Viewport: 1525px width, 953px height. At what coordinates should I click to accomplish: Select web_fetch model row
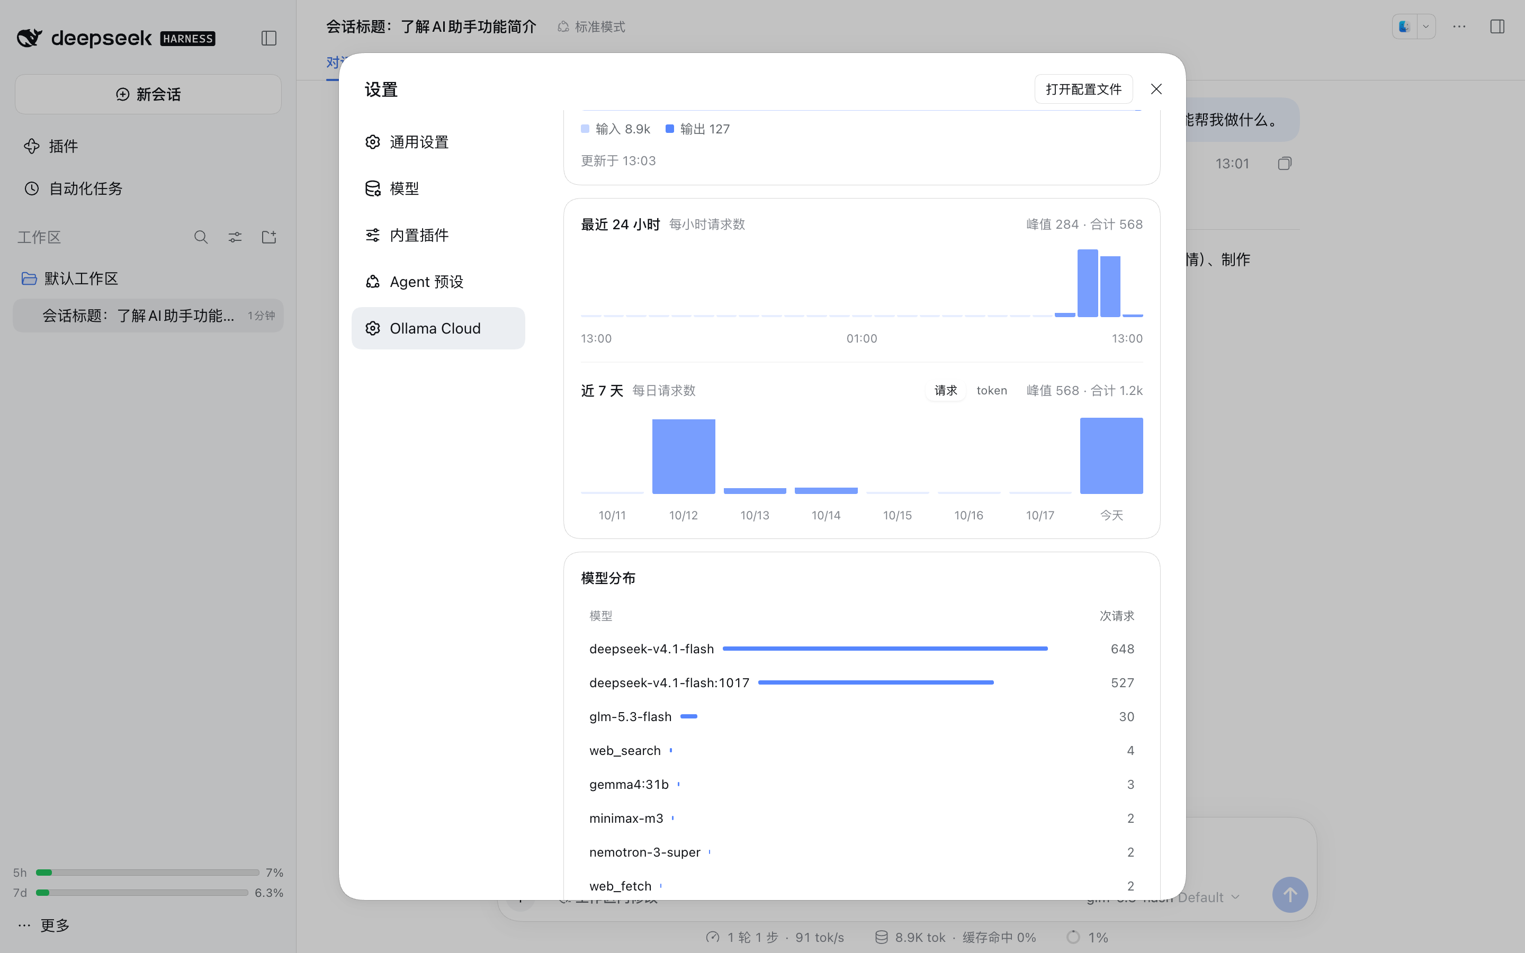pos(862,886)
